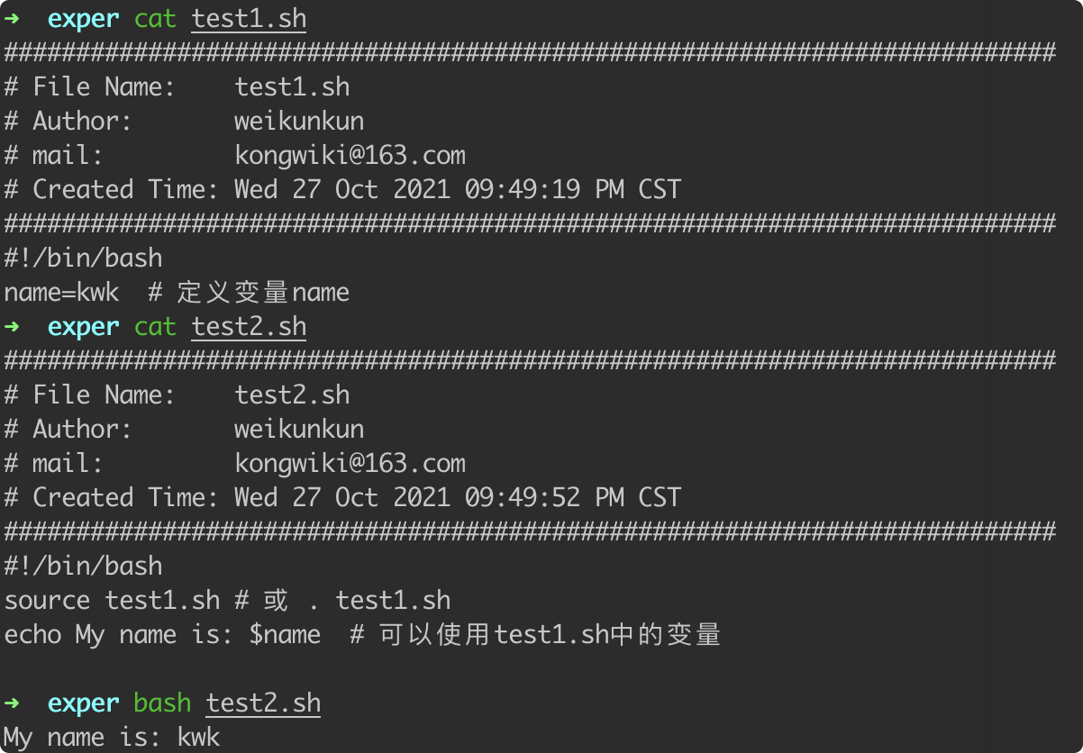Click the '#!/bin/bash' line under test2.sh header
This screenshot has height=753, width=1083.
click(x=83, y=567)
